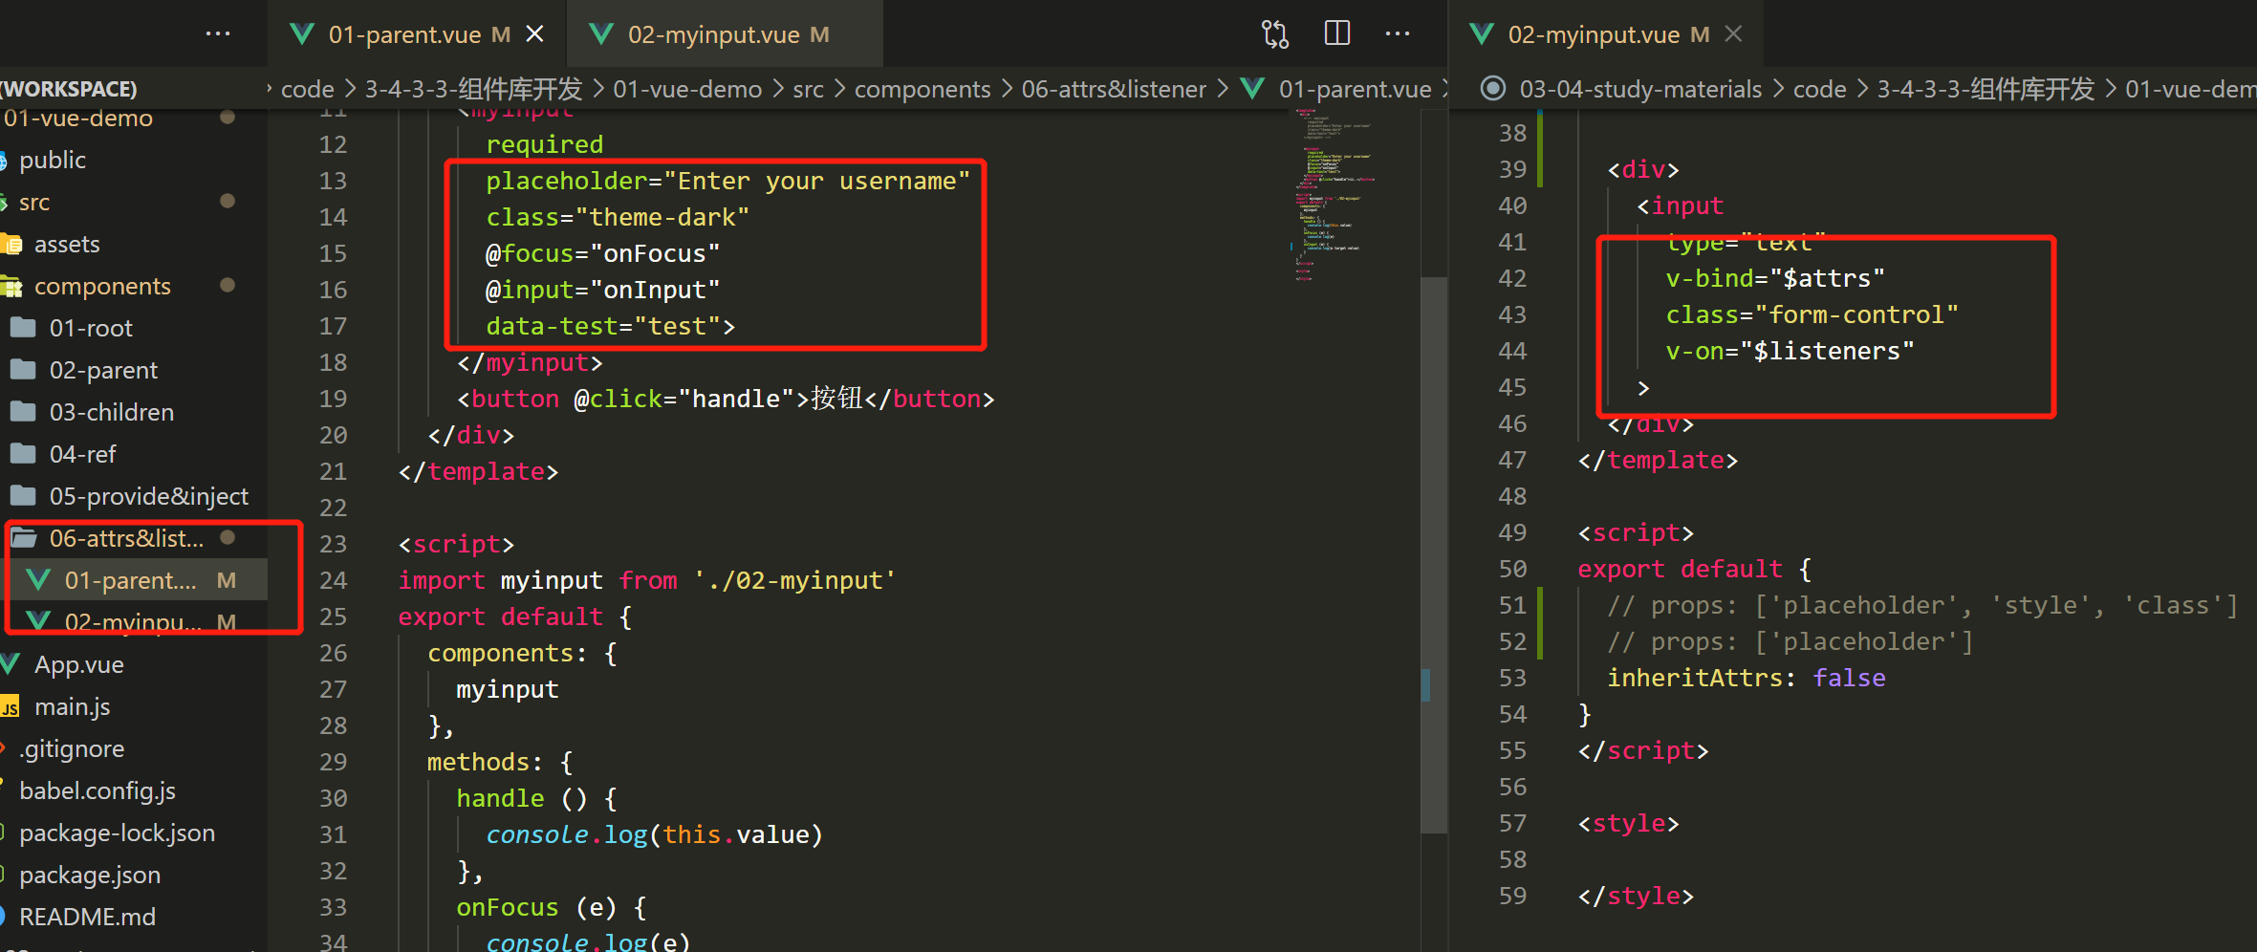The width and height of the screenshot is (2257, 952).
Task: Open babel.config.js file
Action: [98, 790]
